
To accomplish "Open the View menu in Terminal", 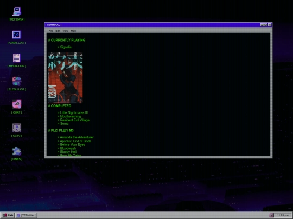I will (65, 31).
